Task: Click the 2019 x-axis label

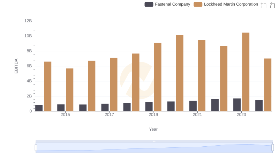Action: pyautogui.click(x=153, y=115)
